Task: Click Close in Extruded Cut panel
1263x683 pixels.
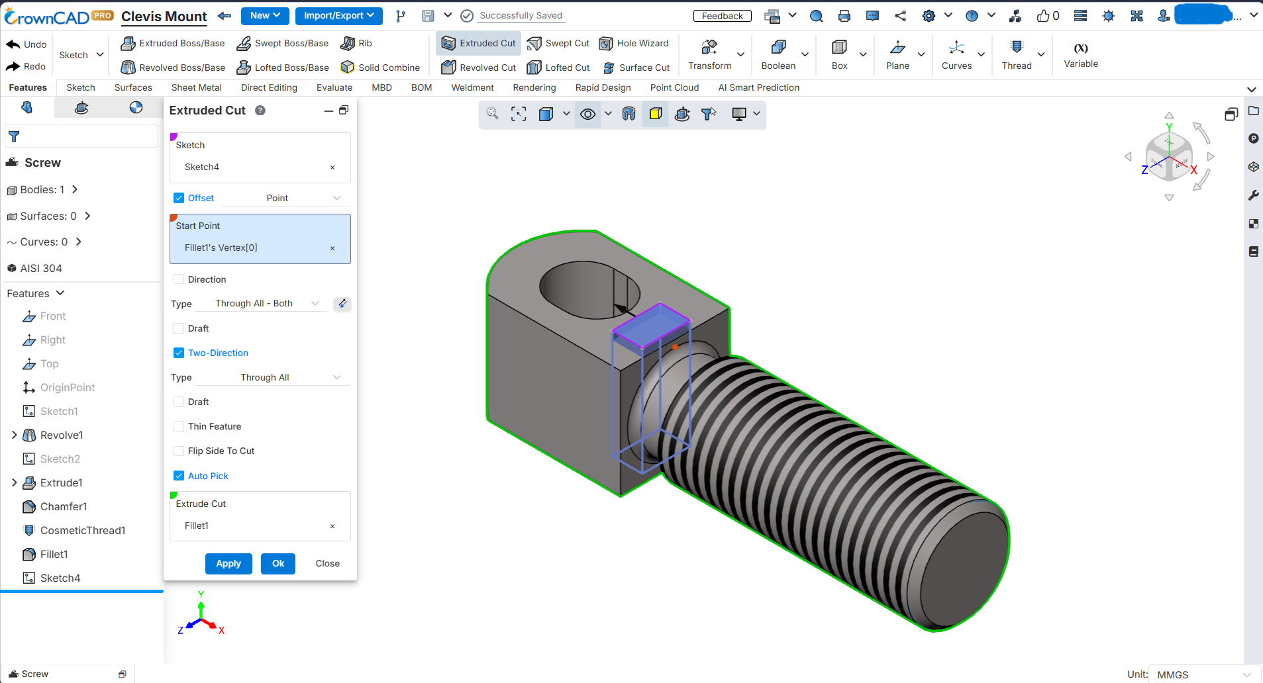Action: coord(328,564)
